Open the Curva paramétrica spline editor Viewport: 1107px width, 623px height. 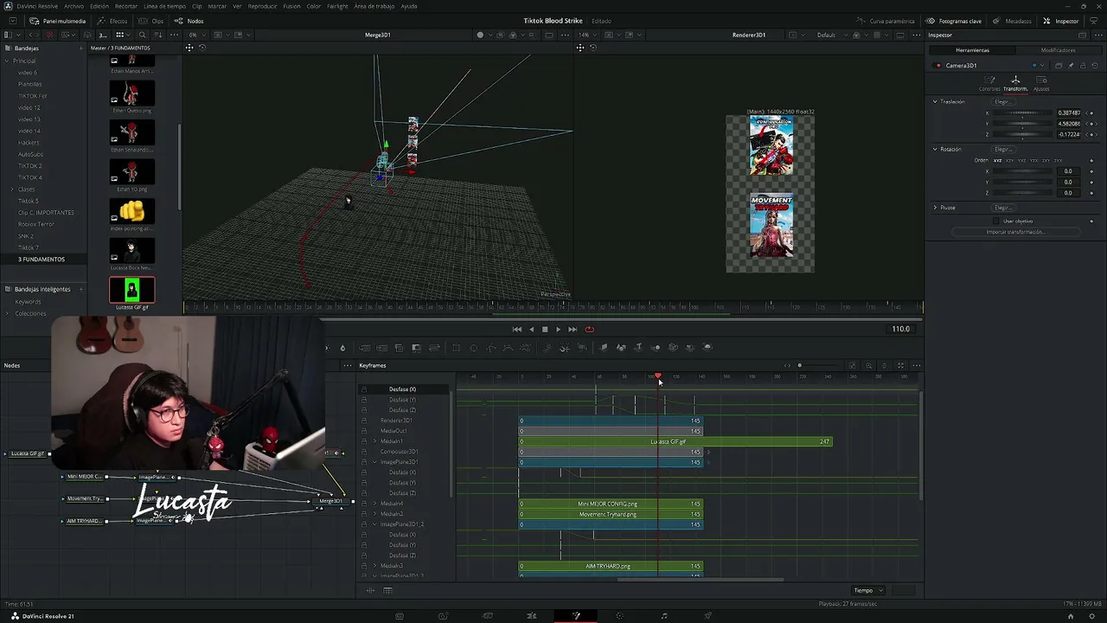[x=886, y=21]
